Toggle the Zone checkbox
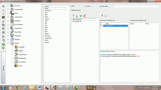This screenshot has width=161, height=90. pos(101,24)
